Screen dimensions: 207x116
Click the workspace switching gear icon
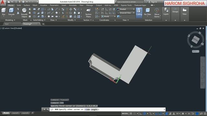click(x=183, y=113)
